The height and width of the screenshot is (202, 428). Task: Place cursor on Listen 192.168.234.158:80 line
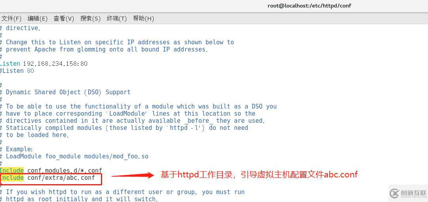click(x=44, y=64)
